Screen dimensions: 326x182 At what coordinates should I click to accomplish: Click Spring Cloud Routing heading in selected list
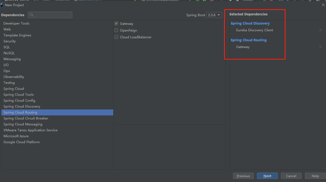tap(249, 40)
